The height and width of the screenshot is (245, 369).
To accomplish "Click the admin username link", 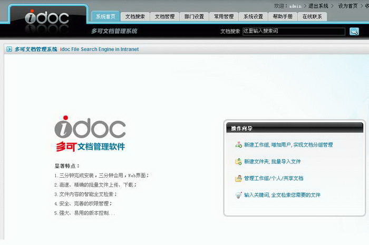I will coord(295,6).
